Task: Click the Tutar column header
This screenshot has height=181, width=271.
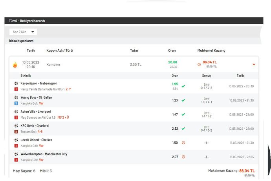Action: pyautogui.click(x=134, y=51)
